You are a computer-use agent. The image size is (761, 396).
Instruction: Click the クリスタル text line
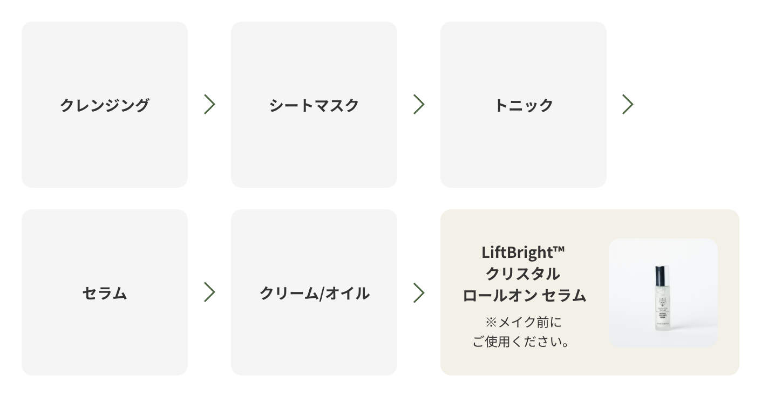(x=523, y=274)
